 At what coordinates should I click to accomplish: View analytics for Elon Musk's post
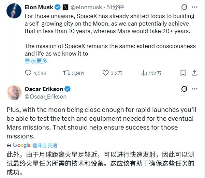click(x=144, y=73)
